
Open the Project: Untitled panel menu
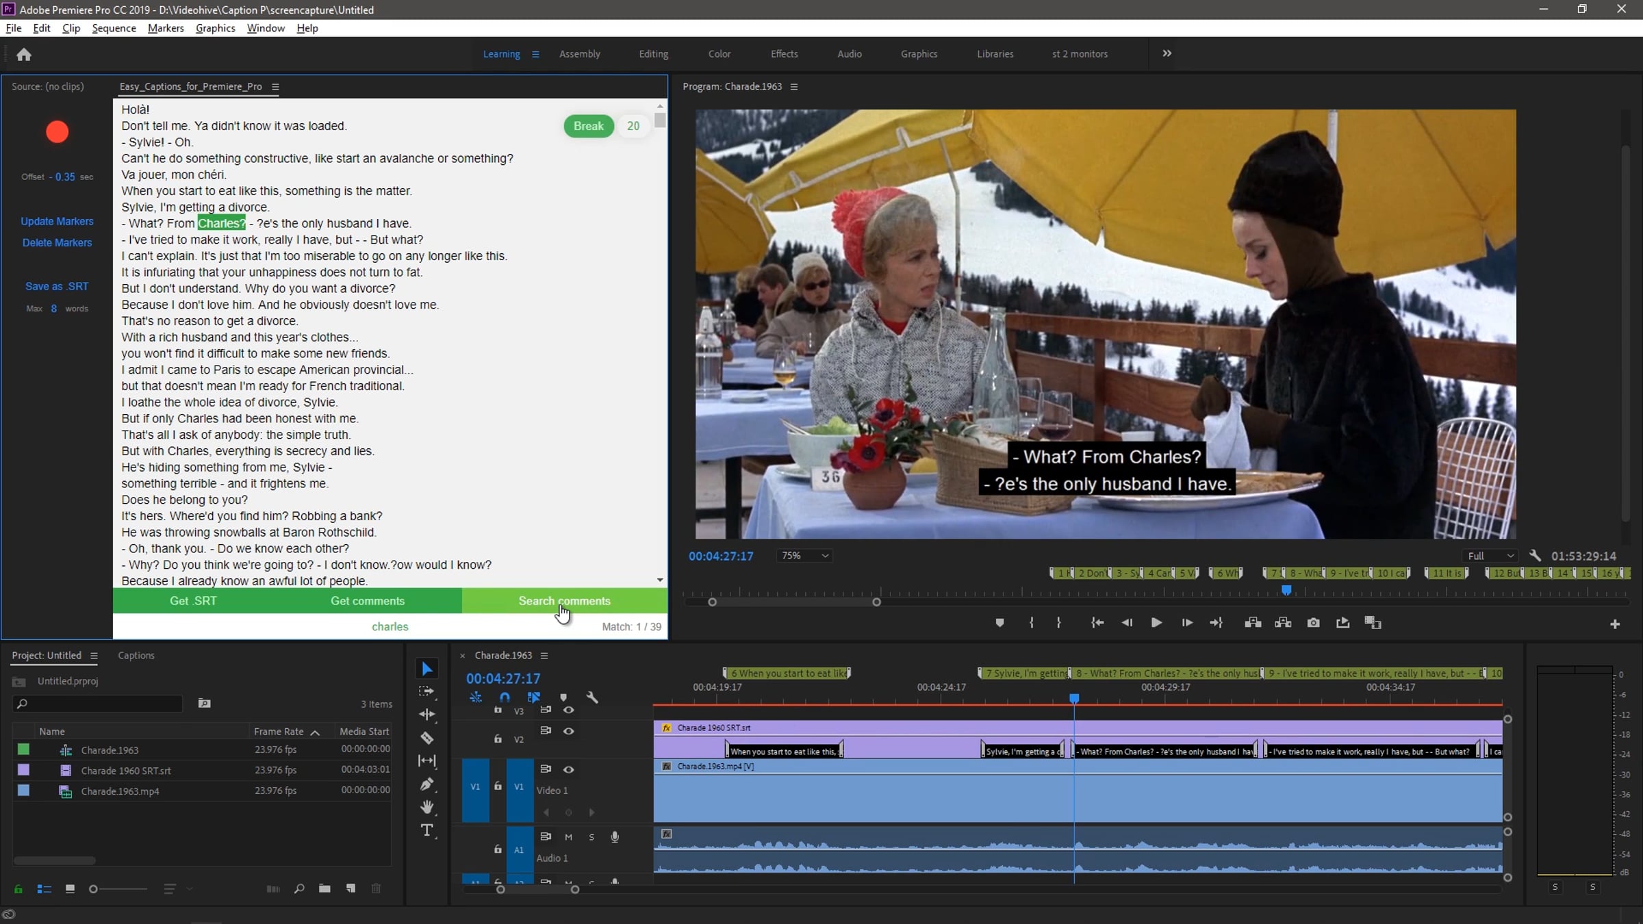(94, 656)
